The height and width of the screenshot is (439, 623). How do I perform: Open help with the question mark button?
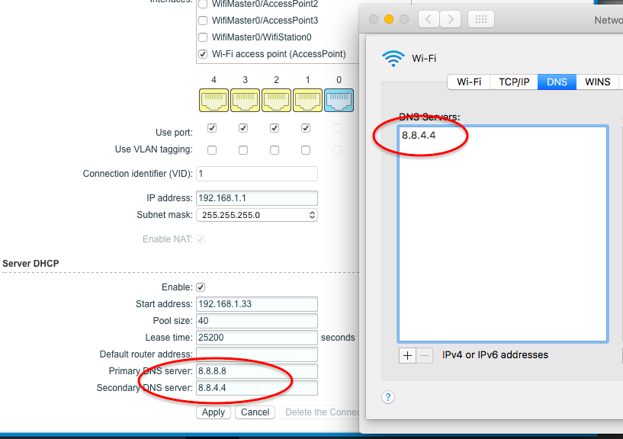388,397
